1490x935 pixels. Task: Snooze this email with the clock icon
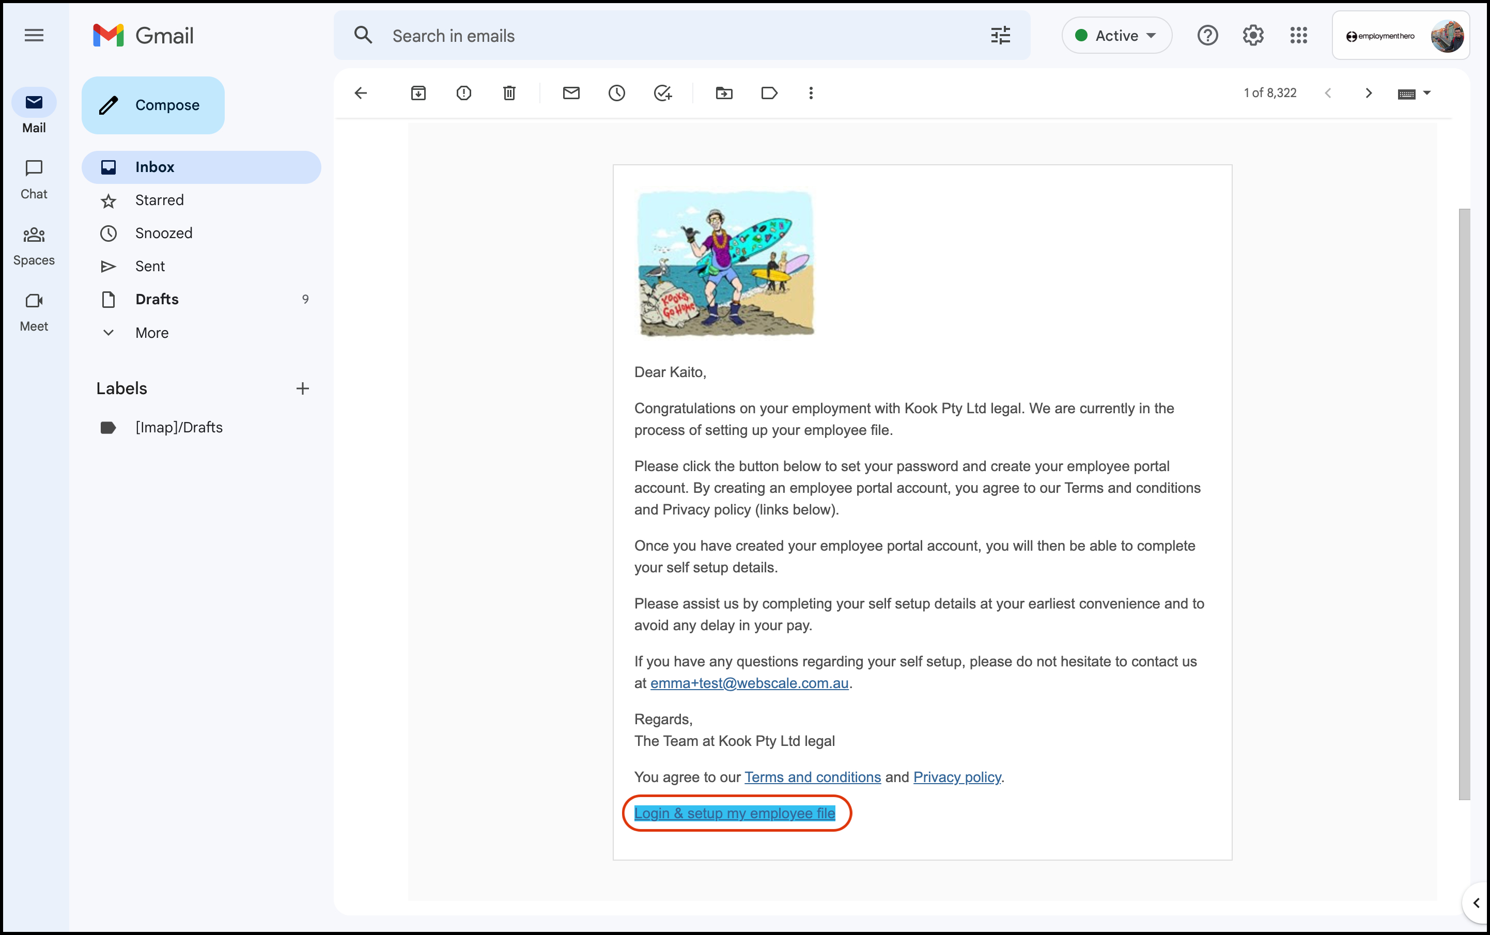[617, 93]
